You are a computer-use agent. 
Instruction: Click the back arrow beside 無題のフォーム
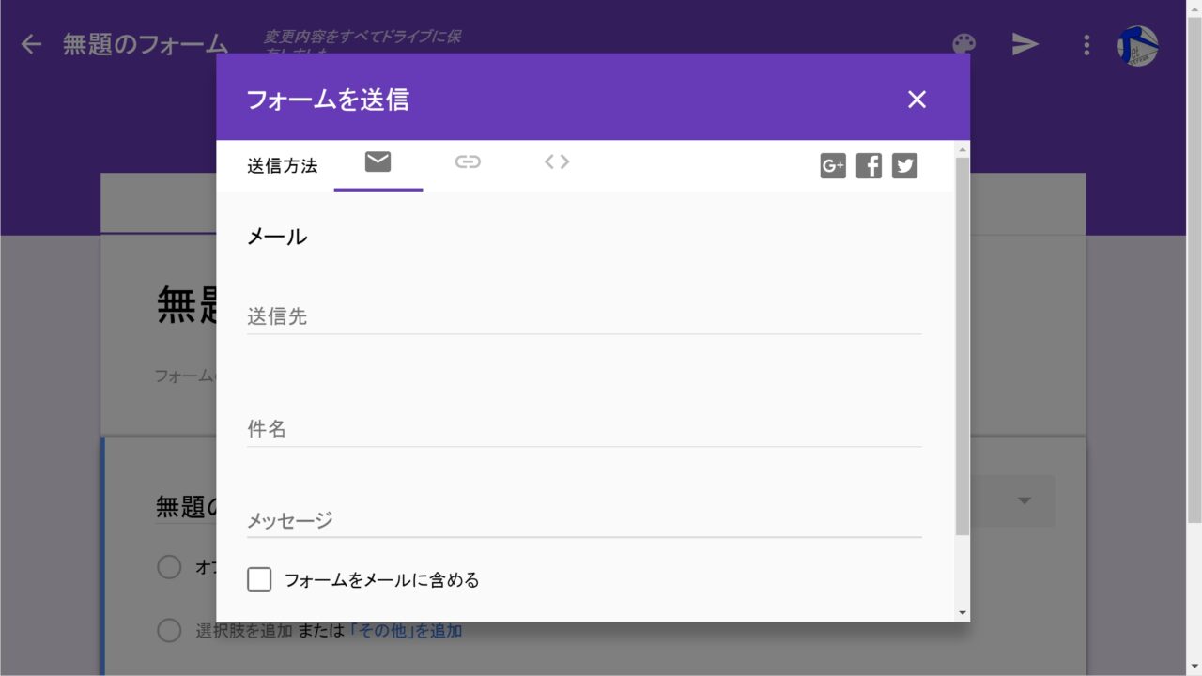coord(31,44)
